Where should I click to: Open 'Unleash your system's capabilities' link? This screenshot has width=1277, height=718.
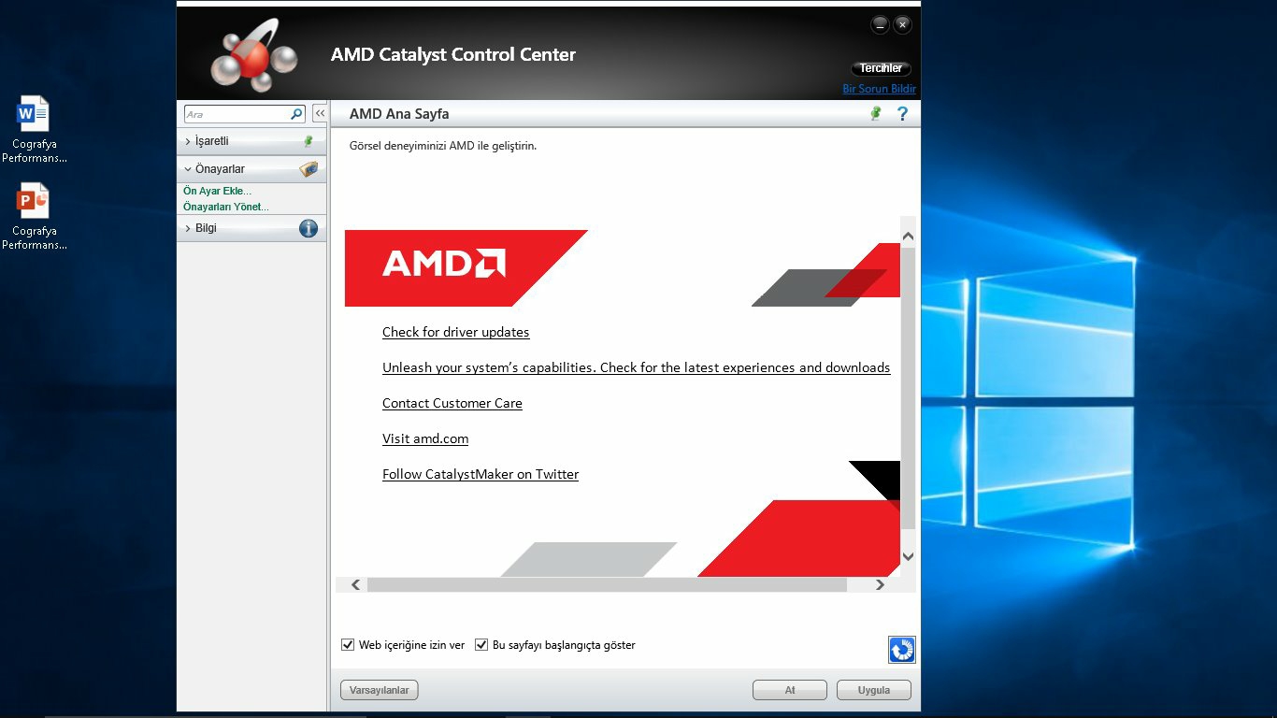pyautogui.click(x=636, y=367)
